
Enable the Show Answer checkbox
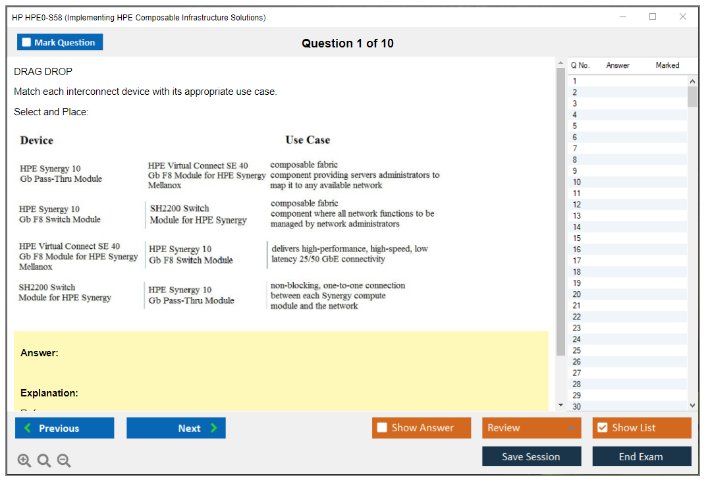point(383,428)
